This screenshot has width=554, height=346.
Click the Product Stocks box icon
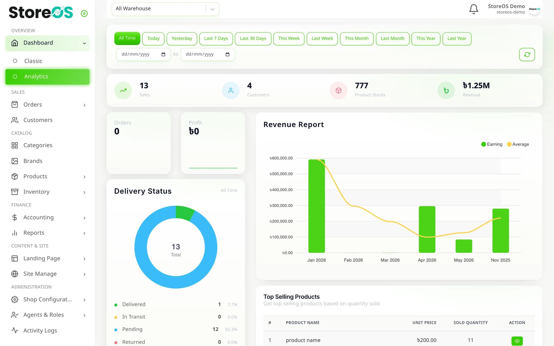(339, 90)
